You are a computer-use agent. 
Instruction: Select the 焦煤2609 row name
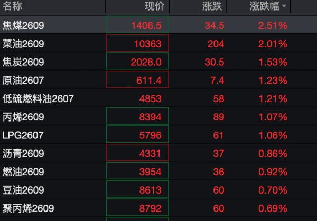[23, 26]
